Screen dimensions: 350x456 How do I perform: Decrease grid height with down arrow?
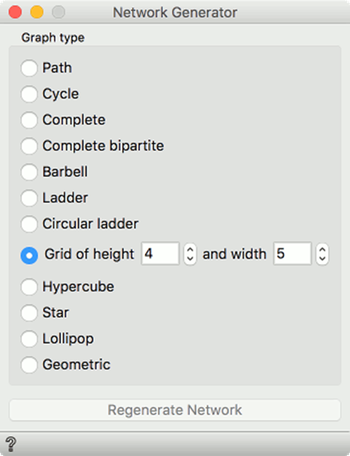[x=190, y=258]
